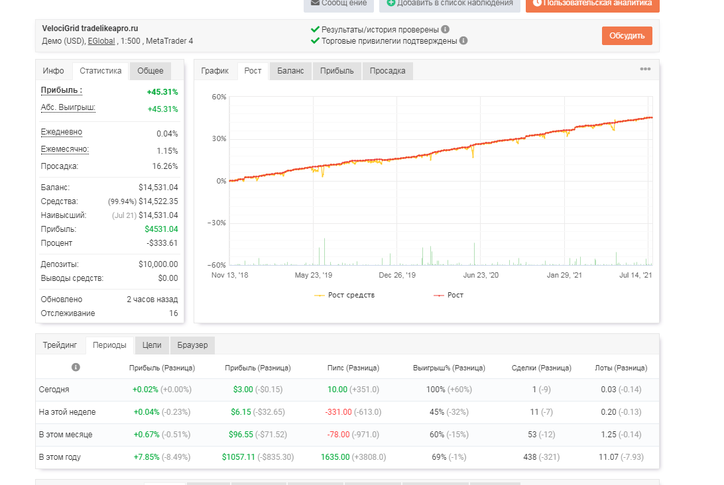Switch to the Общее tab
The image size is (724, 485).
[x=151, y=71]
